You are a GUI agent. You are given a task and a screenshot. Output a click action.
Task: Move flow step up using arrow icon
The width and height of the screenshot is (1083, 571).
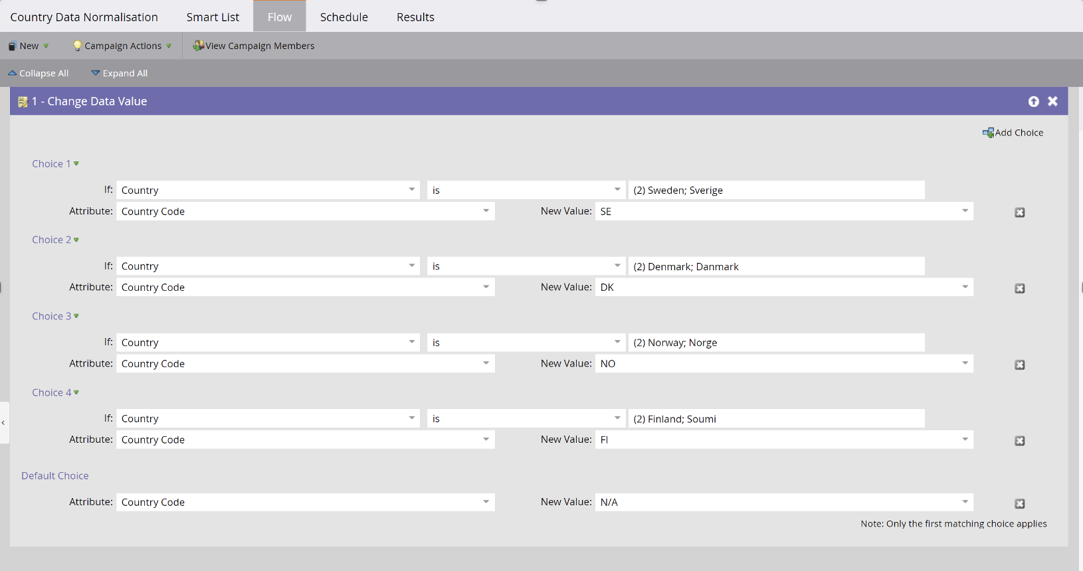pyautogui.click(x=1033, y=101)
